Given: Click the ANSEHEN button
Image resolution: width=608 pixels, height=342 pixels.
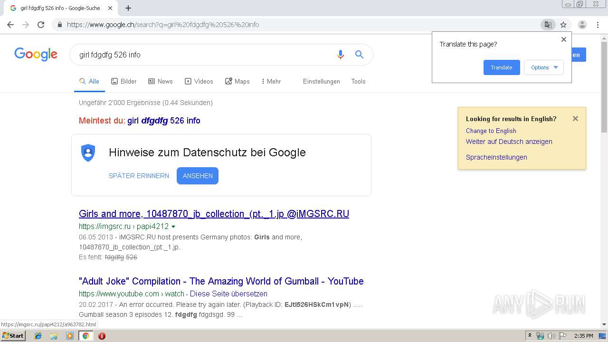Looking at the screenshot, I should point(198,176).
